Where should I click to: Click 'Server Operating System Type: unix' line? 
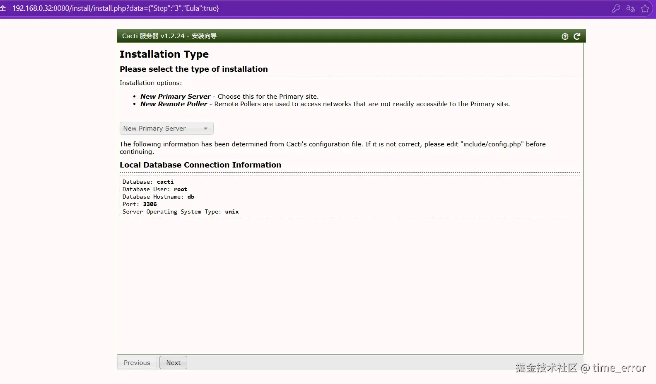pyautogui.click(x=181, y=212)
